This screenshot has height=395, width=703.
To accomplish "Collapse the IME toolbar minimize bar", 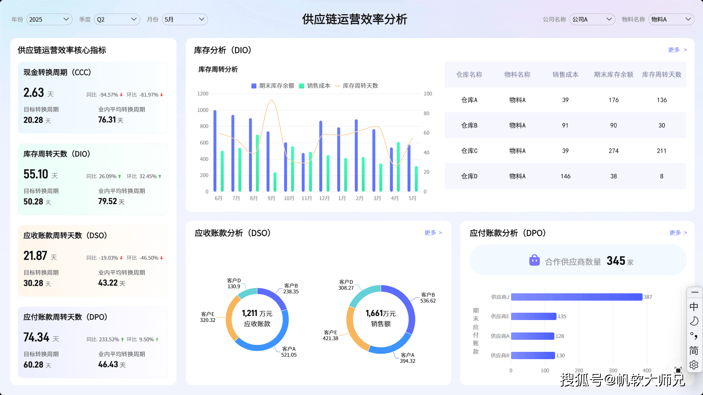I will [x=695, y=292].
